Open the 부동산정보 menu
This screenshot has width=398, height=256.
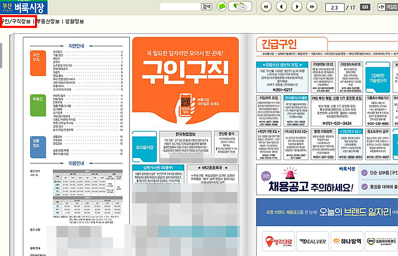pyautogui.click(x=48, y=22)
